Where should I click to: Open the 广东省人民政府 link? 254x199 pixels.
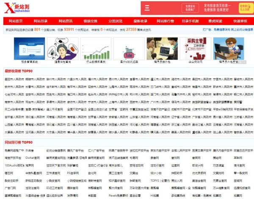(x=202, y=117)
